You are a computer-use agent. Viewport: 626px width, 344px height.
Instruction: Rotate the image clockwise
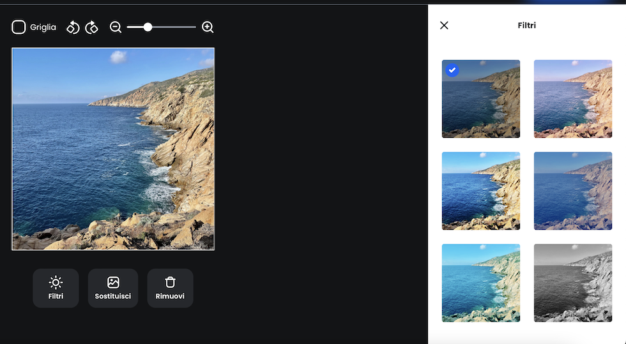coord(92,27)
